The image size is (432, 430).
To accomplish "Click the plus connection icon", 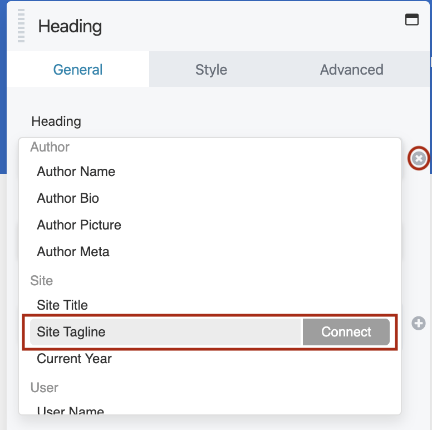I will 419,323.
